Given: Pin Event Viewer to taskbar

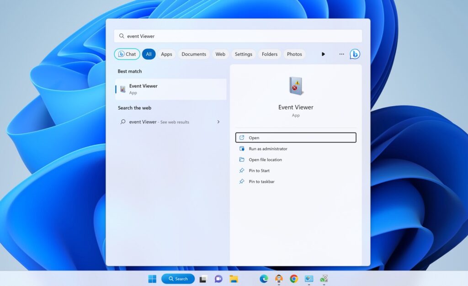Looking at the screenshot, I should pyautogui.click(x=262, y=181).
